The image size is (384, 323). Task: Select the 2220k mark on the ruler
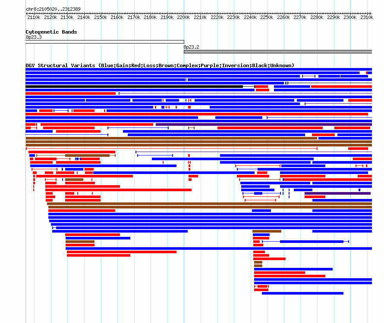(x=217, y=17)
